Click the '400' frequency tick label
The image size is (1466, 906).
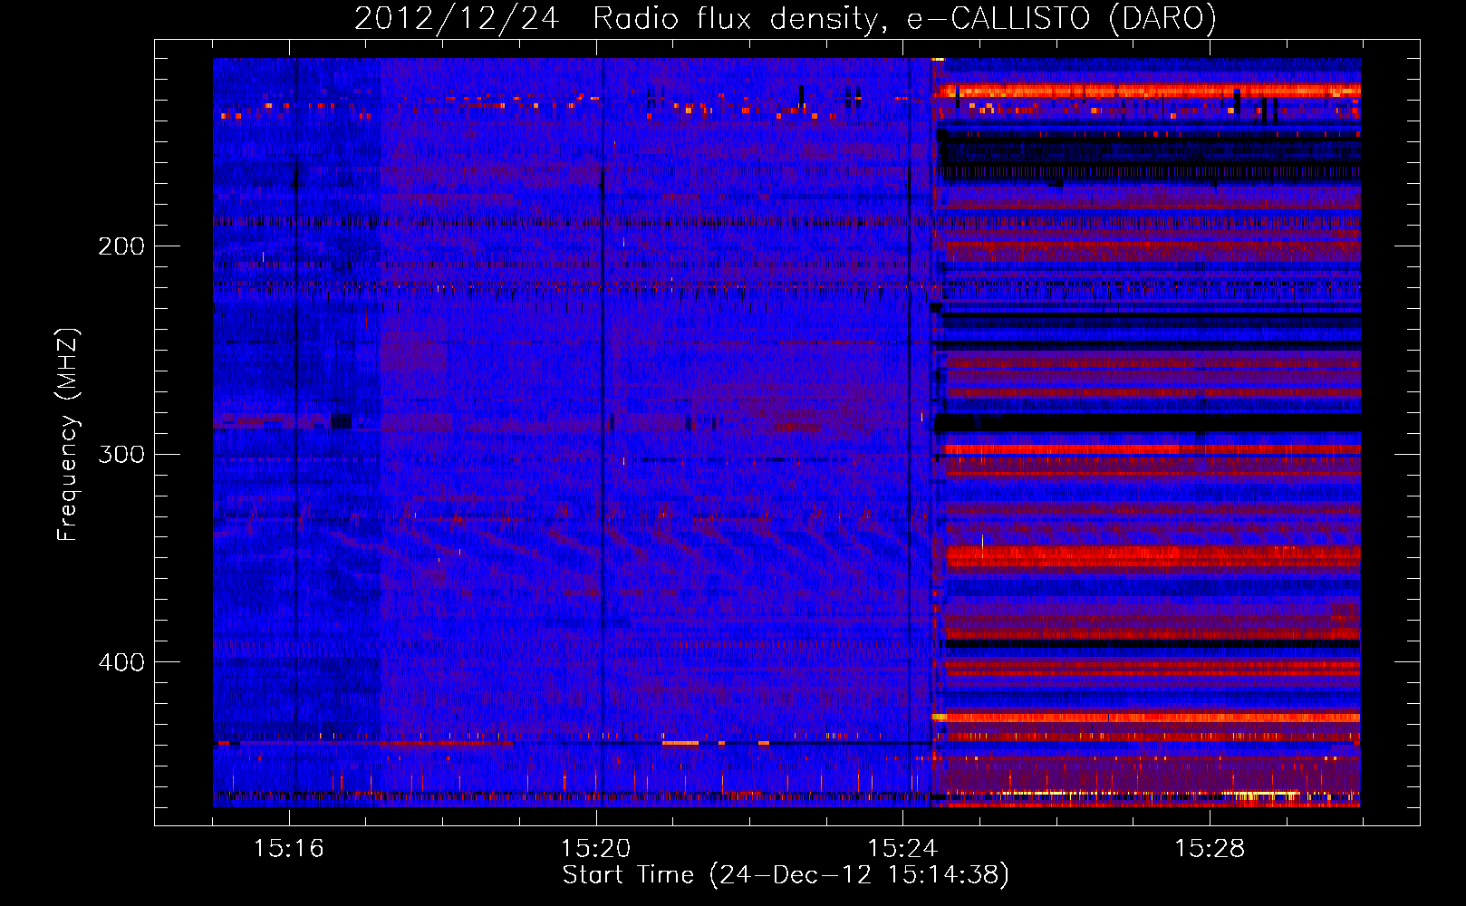121,662
